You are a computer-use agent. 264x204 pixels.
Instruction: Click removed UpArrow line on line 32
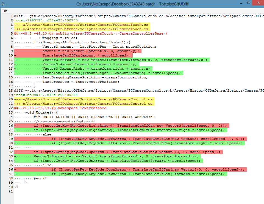click(118, 152)
